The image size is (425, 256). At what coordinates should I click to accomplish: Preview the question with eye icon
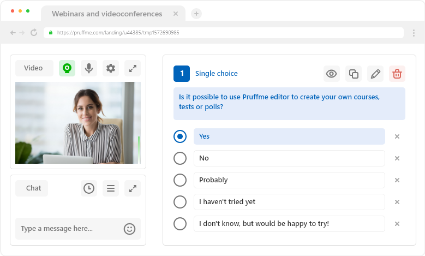[x=331, y=74]
